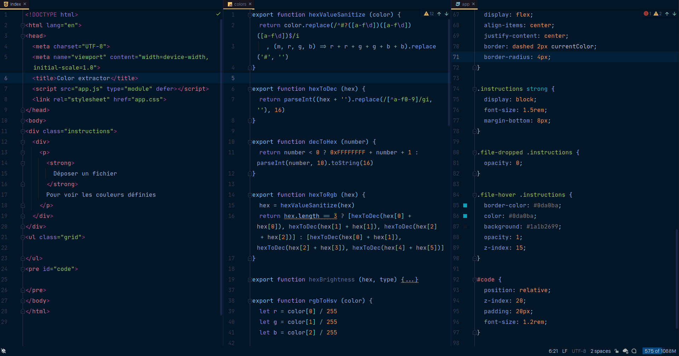Collapse the hexValueSanitize function
The width and height of the screenshot is (679, 356).
coord(250,15)
